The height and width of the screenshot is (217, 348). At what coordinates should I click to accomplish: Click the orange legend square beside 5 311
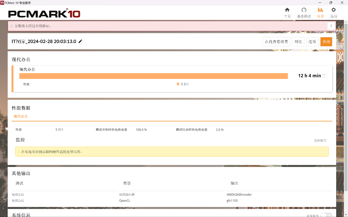pyautogui.click(x=178, y=84)
